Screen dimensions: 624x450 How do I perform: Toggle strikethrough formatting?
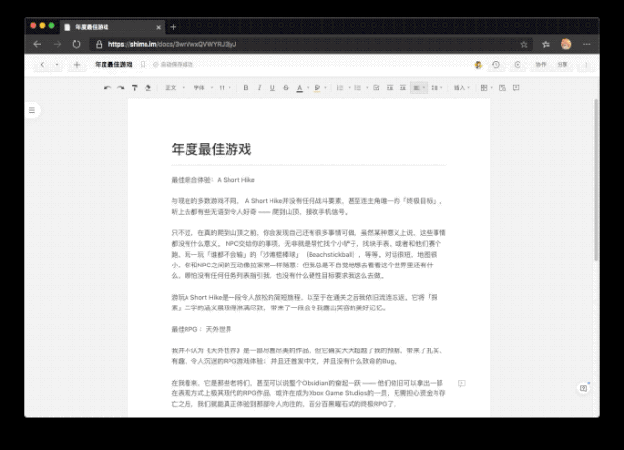click(x=286, y=88)
